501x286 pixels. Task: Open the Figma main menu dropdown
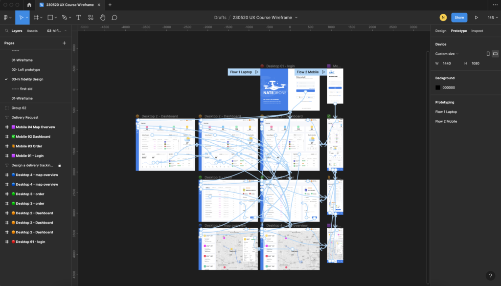click(7, 18)
